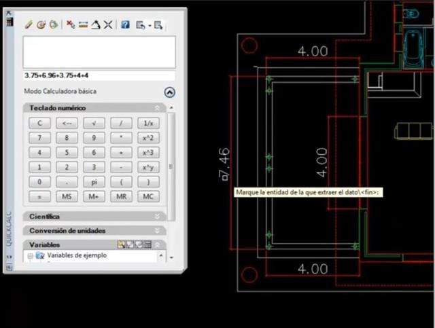This screenshot has width=435, height=328.
Task: Click the Edit Variable icon in Variables header
Action: [130, 244]
